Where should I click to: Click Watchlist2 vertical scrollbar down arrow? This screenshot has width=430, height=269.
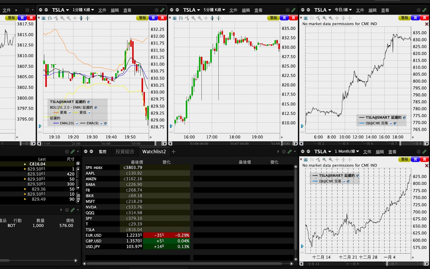point(296,259)
